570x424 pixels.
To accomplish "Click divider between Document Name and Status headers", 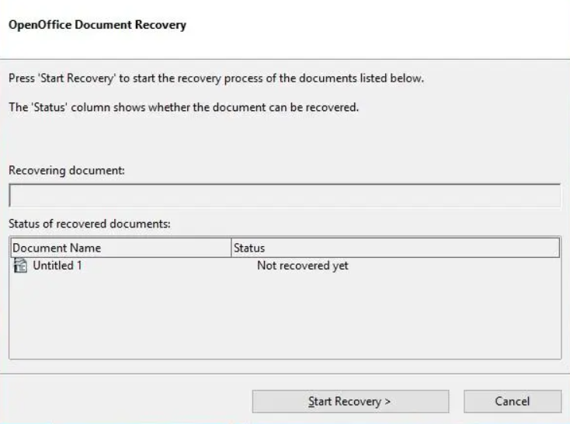I will point(231,248).
